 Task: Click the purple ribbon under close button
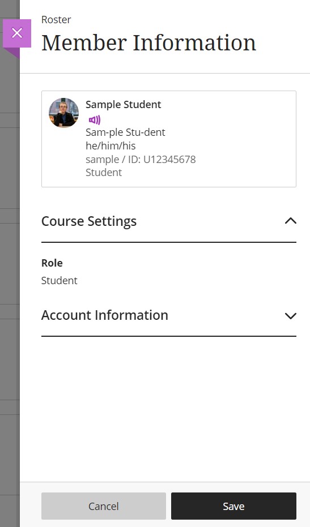[x=14, y=53]
